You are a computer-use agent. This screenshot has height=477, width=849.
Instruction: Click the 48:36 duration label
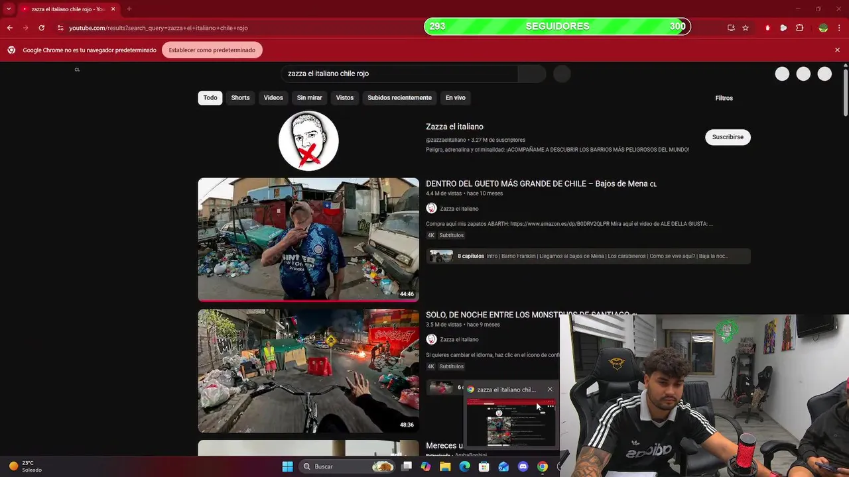(x=407, y=425)
